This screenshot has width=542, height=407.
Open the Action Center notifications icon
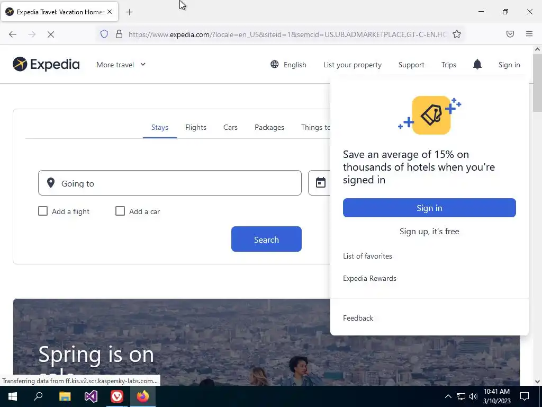tap(525, 396)
